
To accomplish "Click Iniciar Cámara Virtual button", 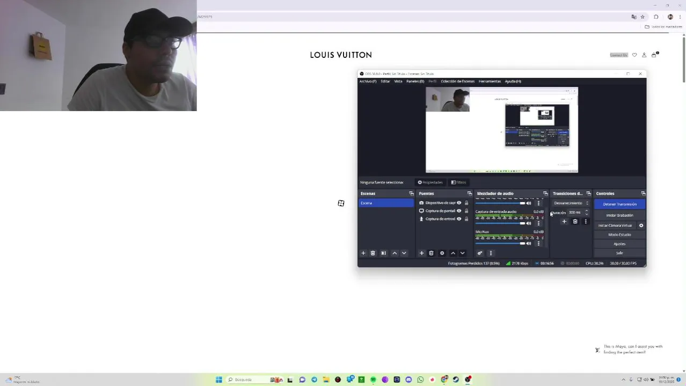I will 615,226.
